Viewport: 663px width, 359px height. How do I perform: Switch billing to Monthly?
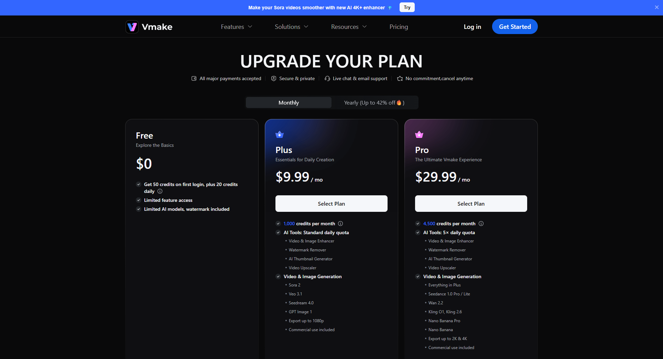click(x=289, y=102)
